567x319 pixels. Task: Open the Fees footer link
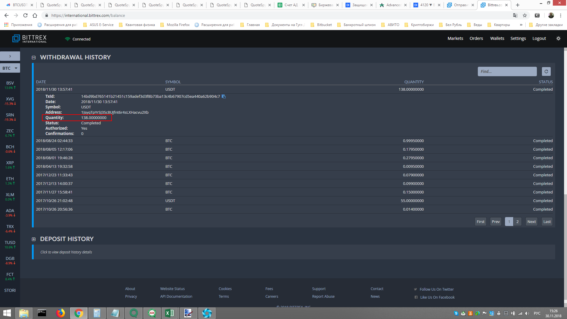coord(269,289)
